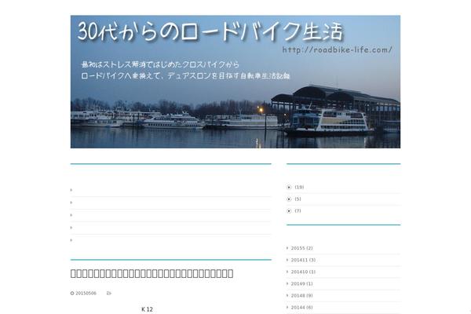Open the folder category icon after the post date
The width and height of the screenshot is (471, 314).
pyautogui.click(x=109, y=294)
